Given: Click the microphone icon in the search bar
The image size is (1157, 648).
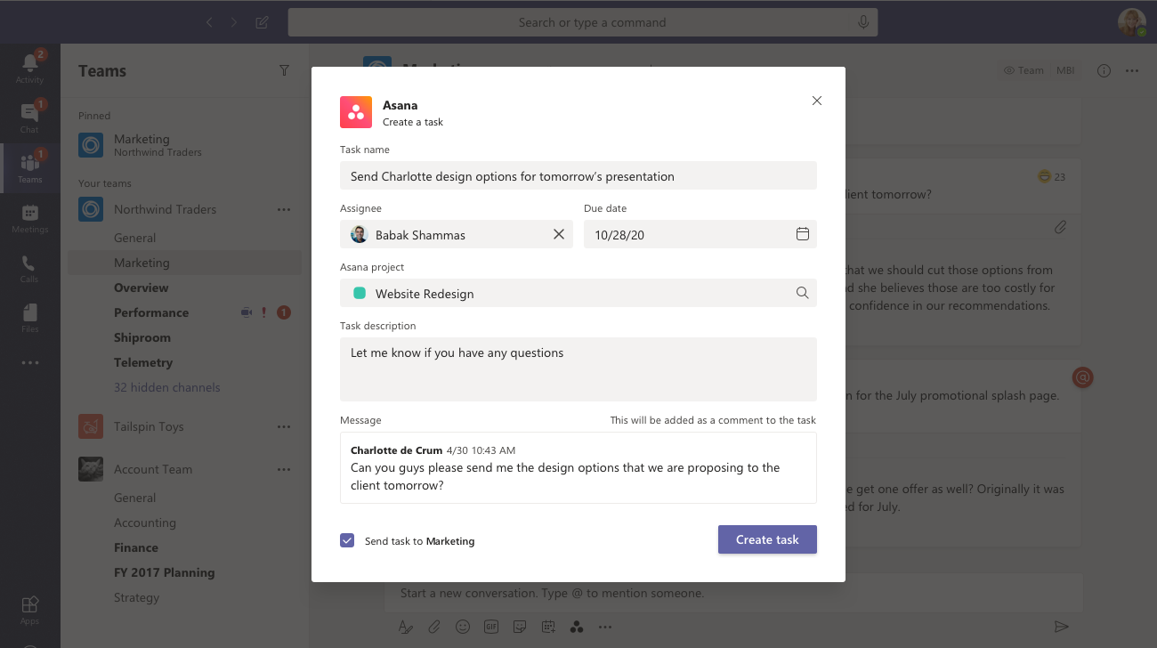Looking at the screenshot, I should coord(862,21).
